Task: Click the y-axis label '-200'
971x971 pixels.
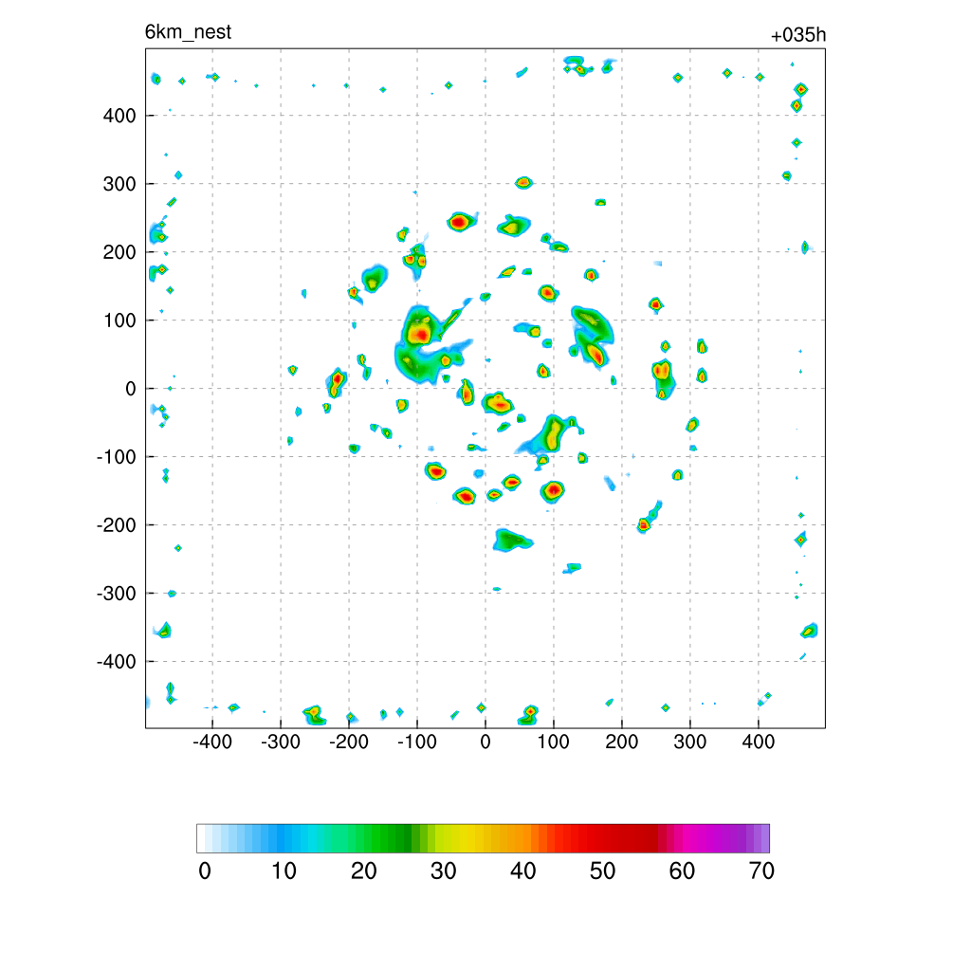Action: tap(117, 525)
